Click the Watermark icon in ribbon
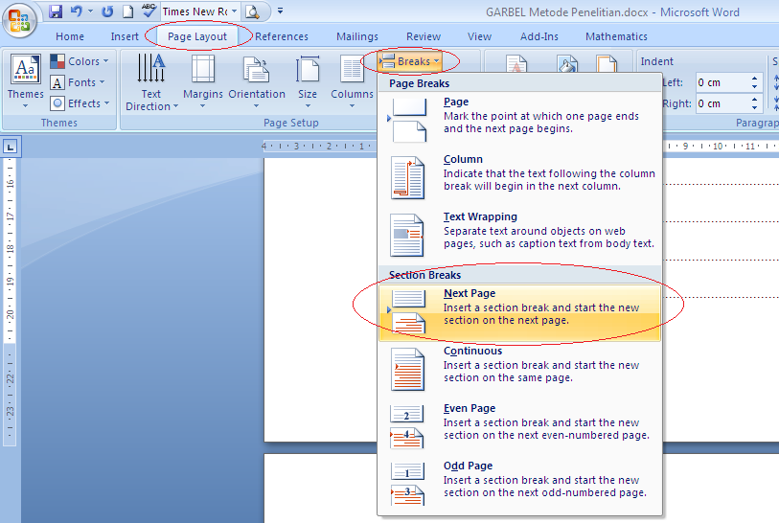Screen dimensions: 779x523 (x=516, y=63)
